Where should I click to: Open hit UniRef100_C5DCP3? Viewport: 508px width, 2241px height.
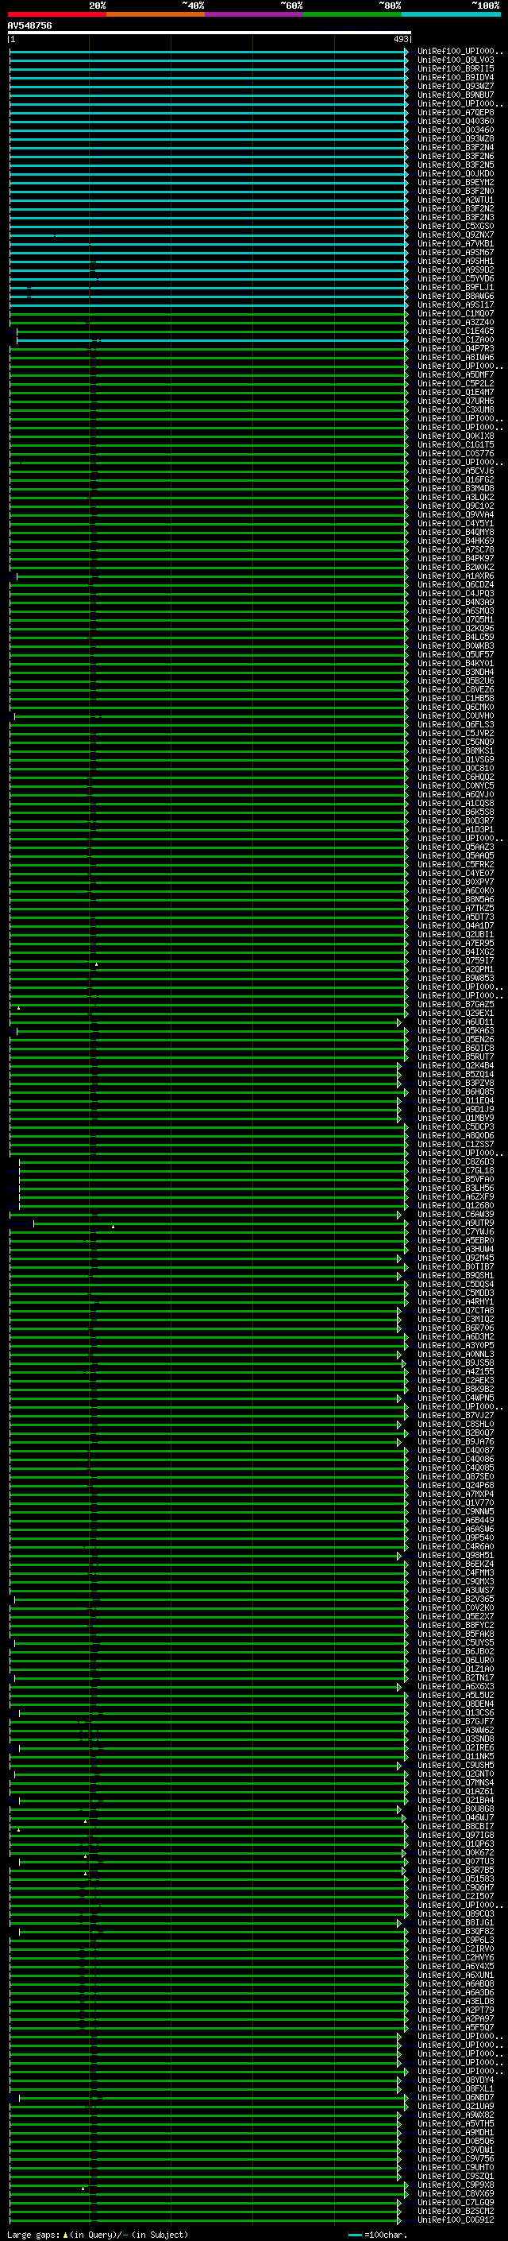(x=456, y=1126)
